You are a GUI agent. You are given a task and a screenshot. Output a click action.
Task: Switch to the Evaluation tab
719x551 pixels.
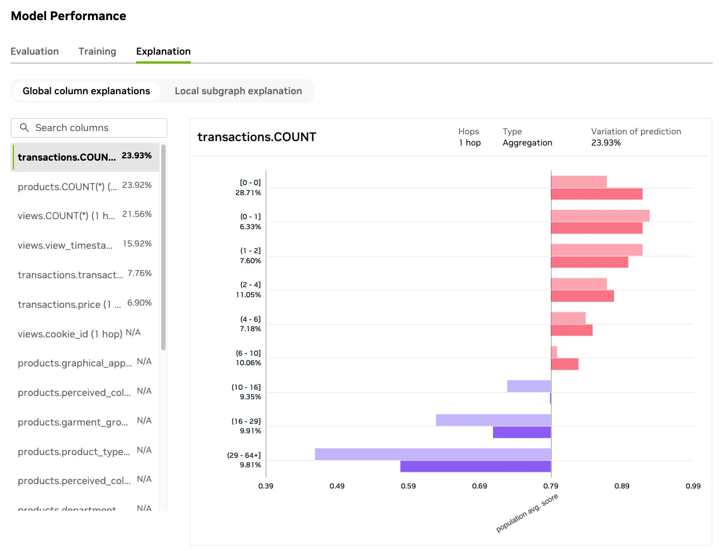(35, 51)
